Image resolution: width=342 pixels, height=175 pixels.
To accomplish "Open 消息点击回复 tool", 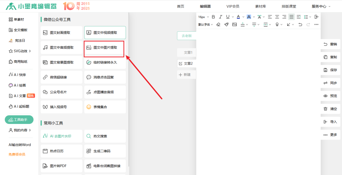I will pyautogui.click(x=105, y=77).
